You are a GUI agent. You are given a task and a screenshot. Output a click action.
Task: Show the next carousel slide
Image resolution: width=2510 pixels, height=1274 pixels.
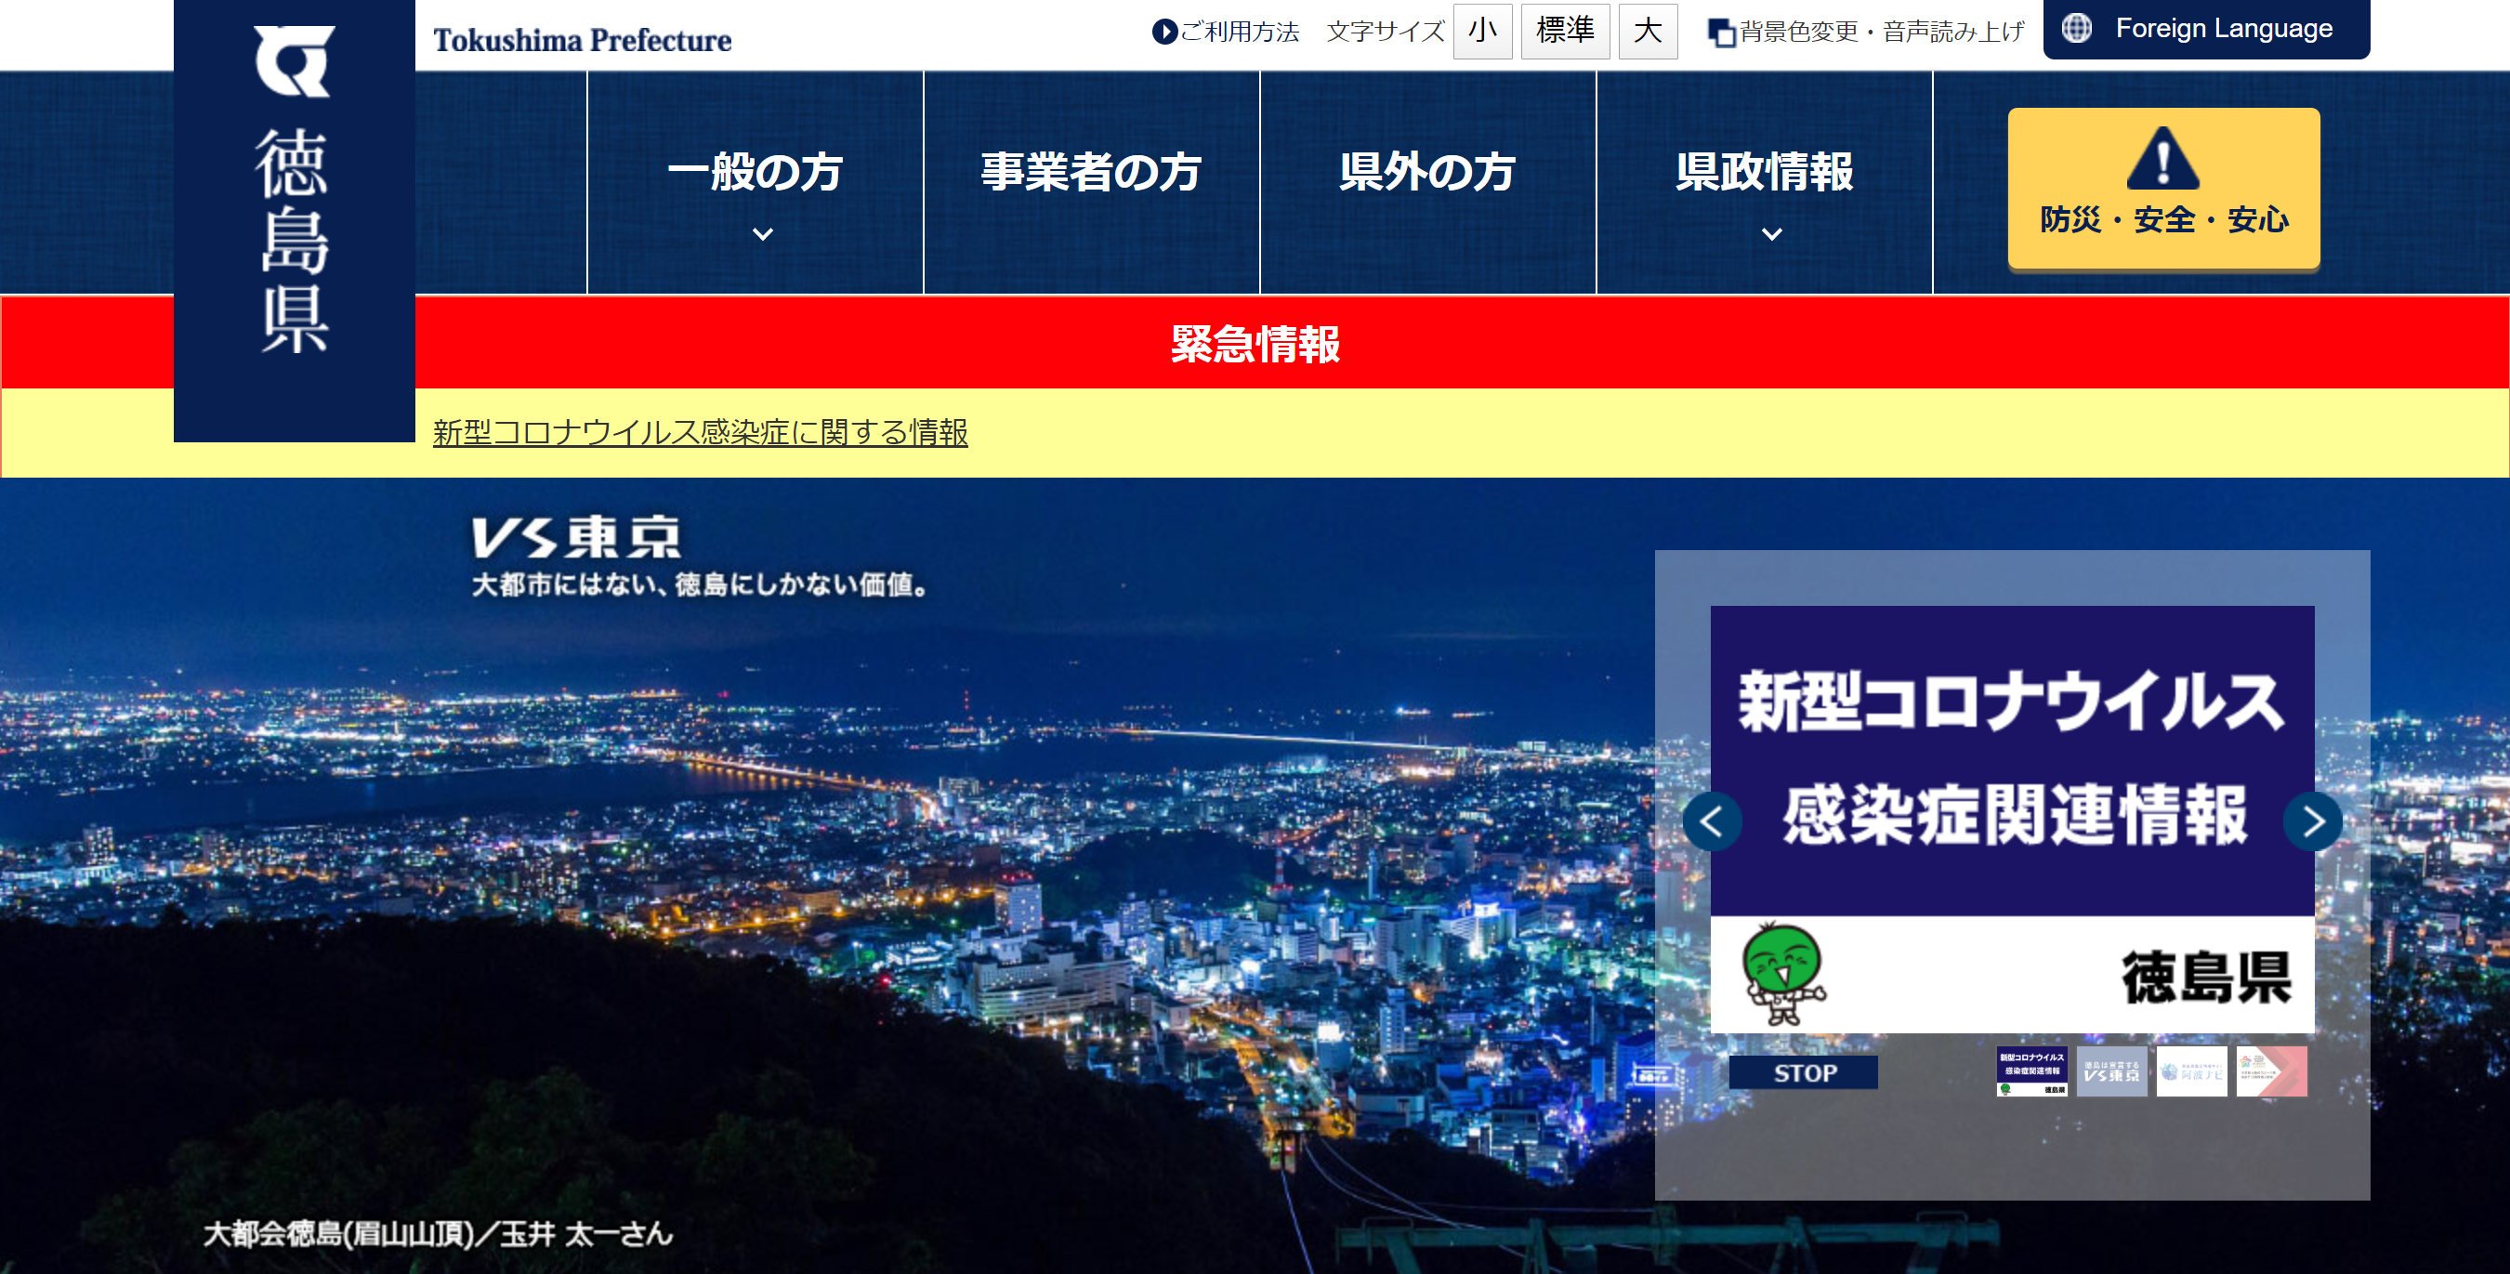pyautogui.click(x=2312, y=822)
